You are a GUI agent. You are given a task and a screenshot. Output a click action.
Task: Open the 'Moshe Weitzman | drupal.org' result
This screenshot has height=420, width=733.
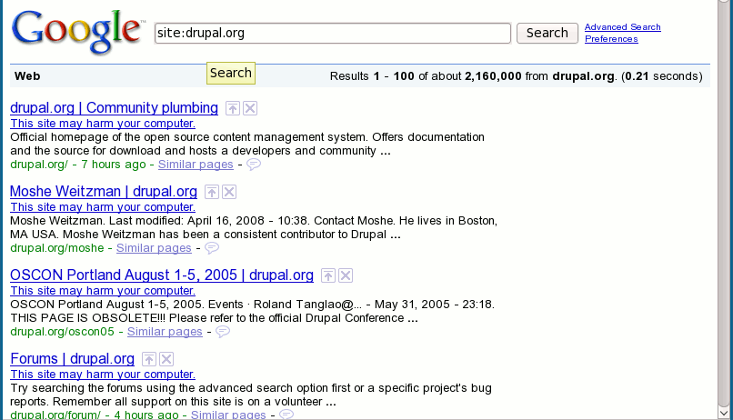tap(104, 192)
